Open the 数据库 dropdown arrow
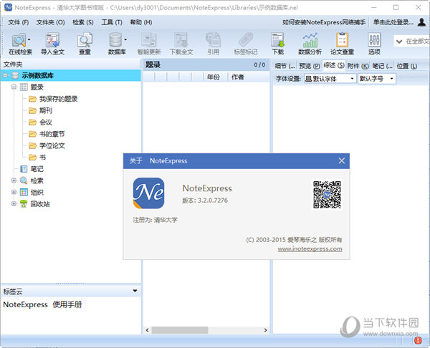The height and width of the screenshot is (348, 430). (x=125, y=39)
